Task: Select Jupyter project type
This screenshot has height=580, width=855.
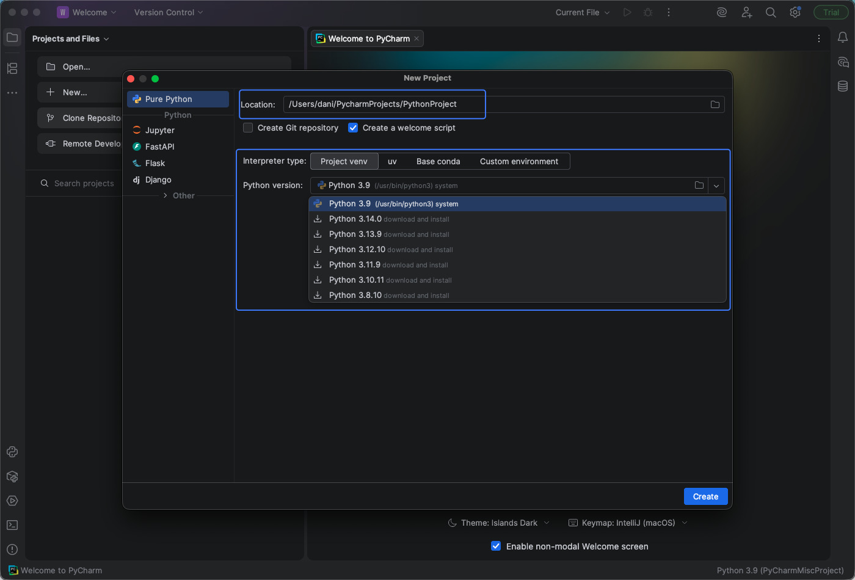Action: point(178,130)
